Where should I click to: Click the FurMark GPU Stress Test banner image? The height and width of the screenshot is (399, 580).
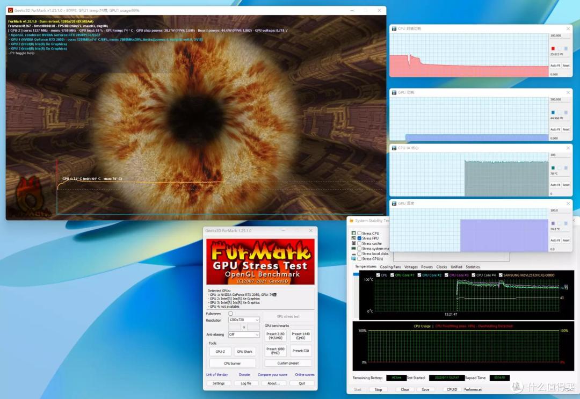click(260, 262)
